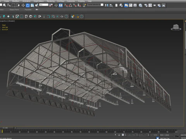Click the X coordinate input field
Viewport: 186px width, 139px height.
131,135
